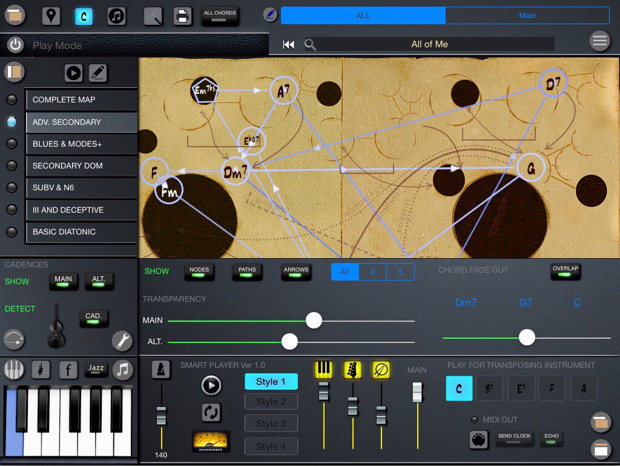Click the loop repeat icon
The width and height of the screenshot is (620, 466).
tap(211, 412)
